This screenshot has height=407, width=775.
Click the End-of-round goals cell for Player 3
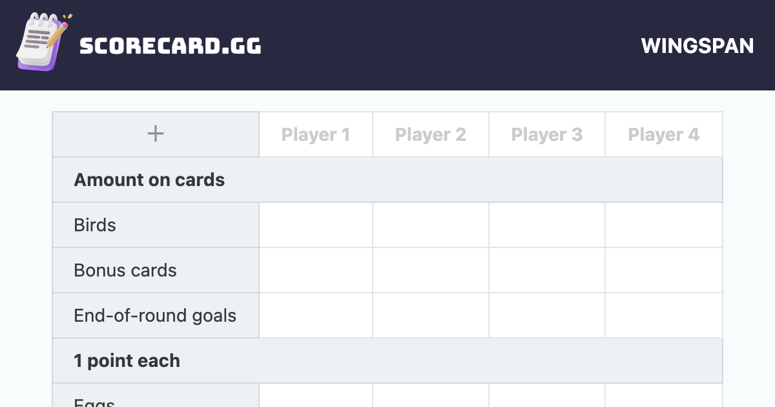pos(547,315)
